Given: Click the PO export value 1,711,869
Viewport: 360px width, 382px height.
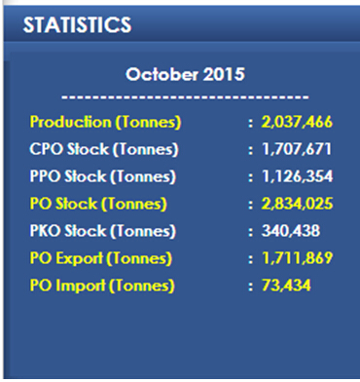Looking at the screenshot, I should [x=297, y=258].
